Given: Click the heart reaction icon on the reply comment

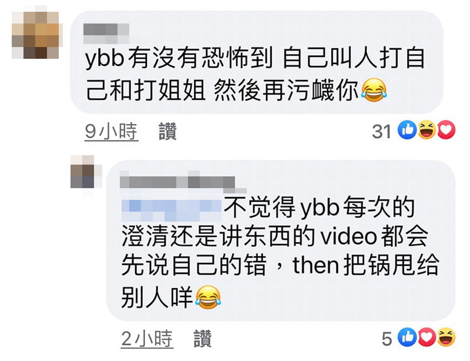Looking at the screenshot, I should 427,337.
